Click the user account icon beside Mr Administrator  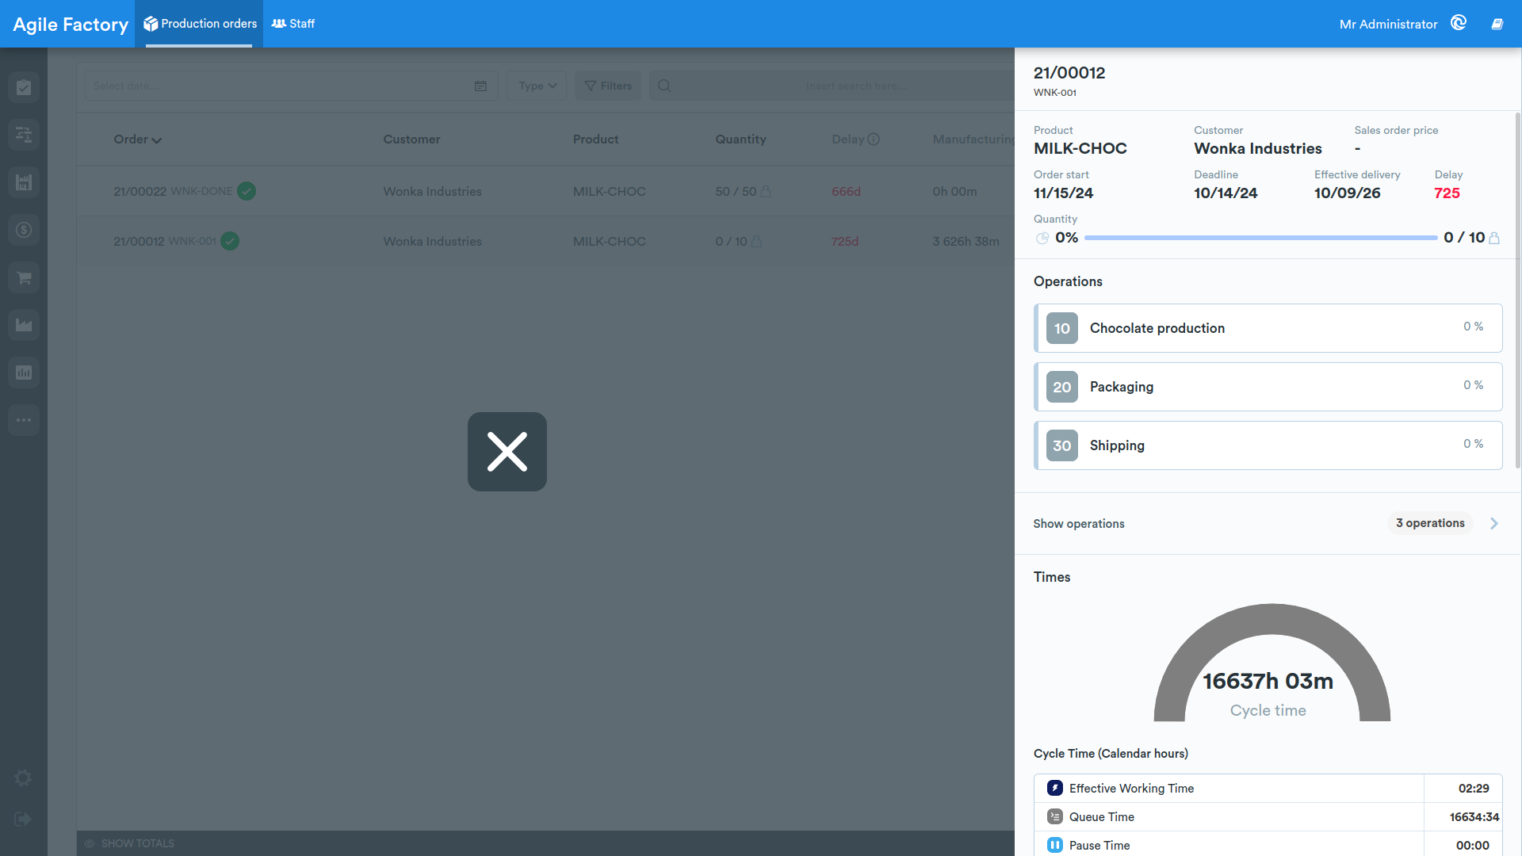[1459, 23]
